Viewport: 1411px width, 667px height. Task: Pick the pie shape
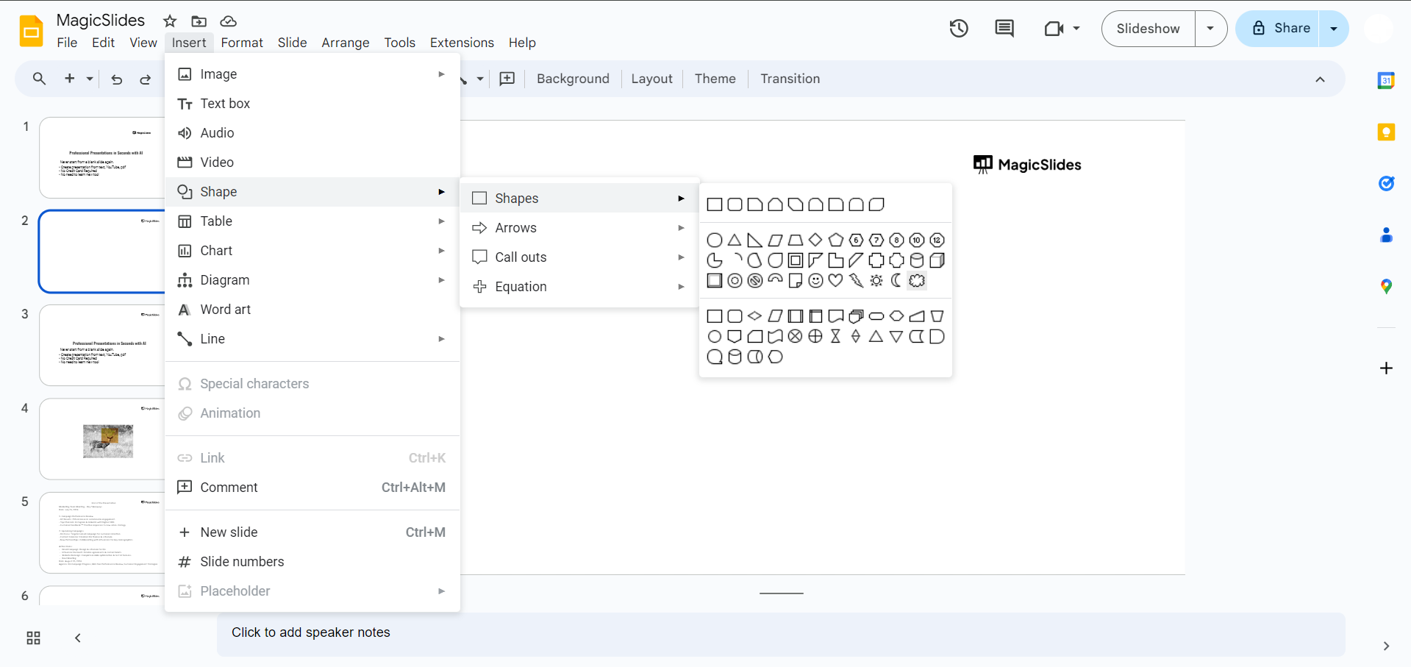click(x=714, y=260)
